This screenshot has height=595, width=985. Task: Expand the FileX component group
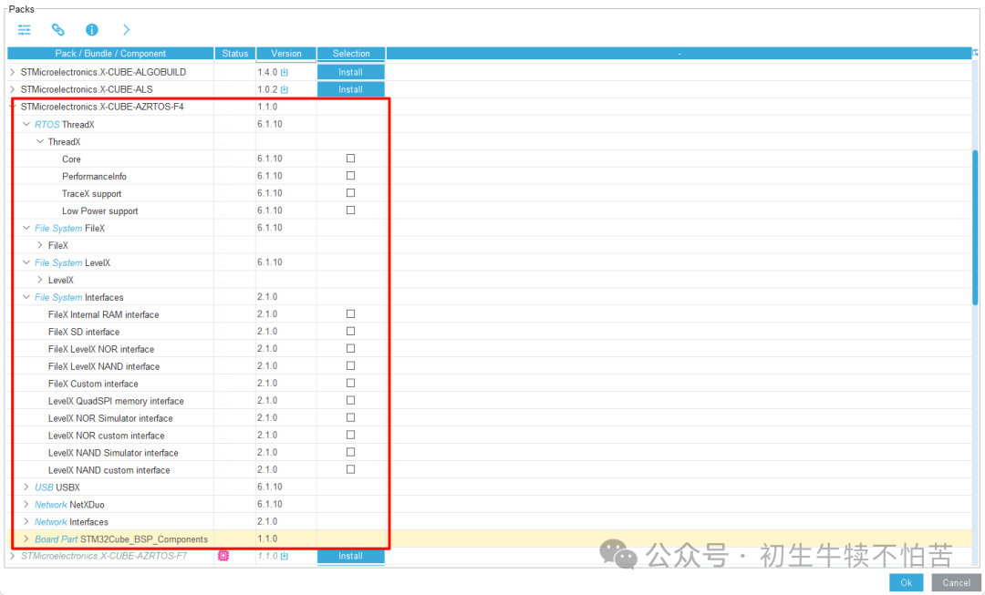click(40, 245)
